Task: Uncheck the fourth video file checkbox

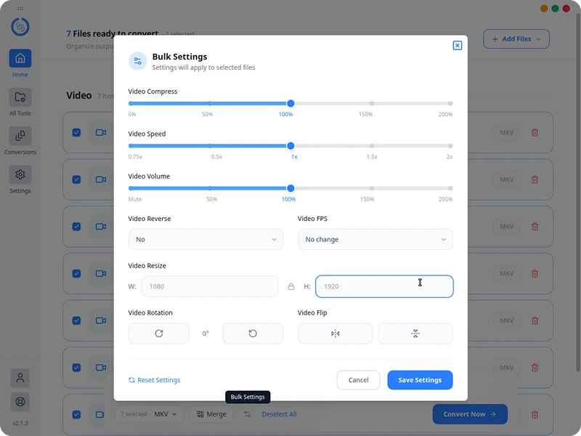Action: pyautogui.click(x=76, y=274)
